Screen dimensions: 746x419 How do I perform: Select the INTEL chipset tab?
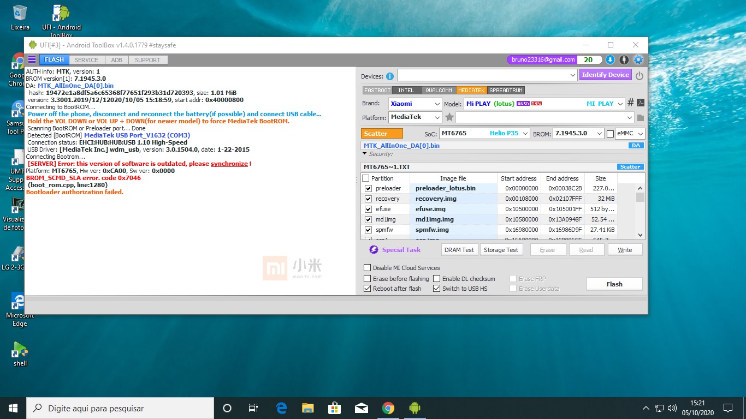click(406, 90)
